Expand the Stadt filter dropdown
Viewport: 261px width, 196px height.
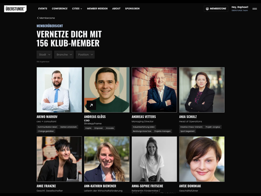(x=44, y=55)
